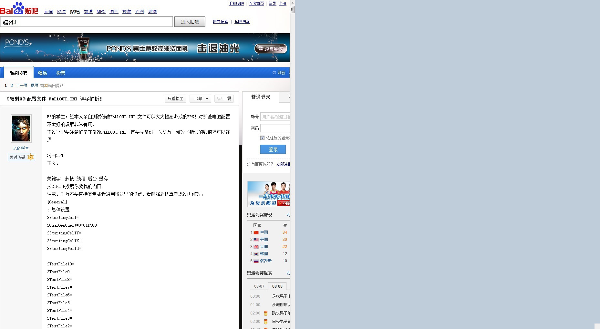The width and height of the screenshot is (600, 329).
Task: Click the 立即注册 link
Action: tap(283, 164)
